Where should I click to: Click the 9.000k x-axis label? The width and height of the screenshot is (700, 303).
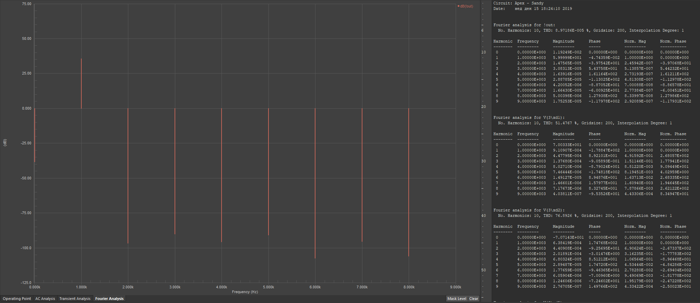(x=455, y=287)
